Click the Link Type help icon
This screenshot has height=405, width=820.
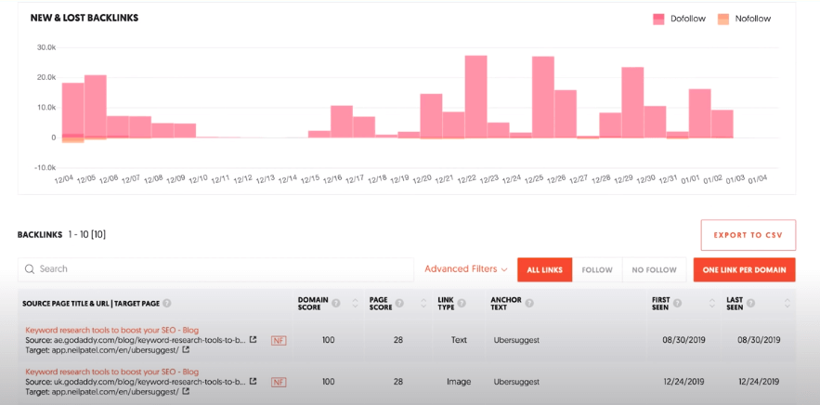pos(462,303)
